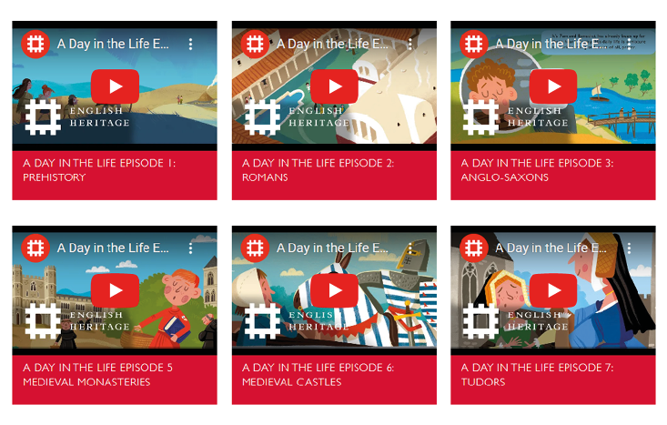Viewport: 667px width, 425px height.
Task: Open three-dot menu on Tudors video
Action: pos(629,248)
